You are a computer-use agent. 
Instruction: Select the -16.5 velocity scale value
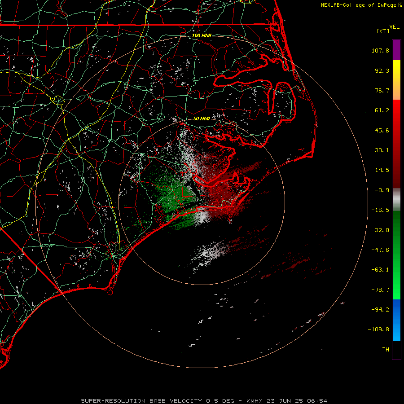coord(380,210)
